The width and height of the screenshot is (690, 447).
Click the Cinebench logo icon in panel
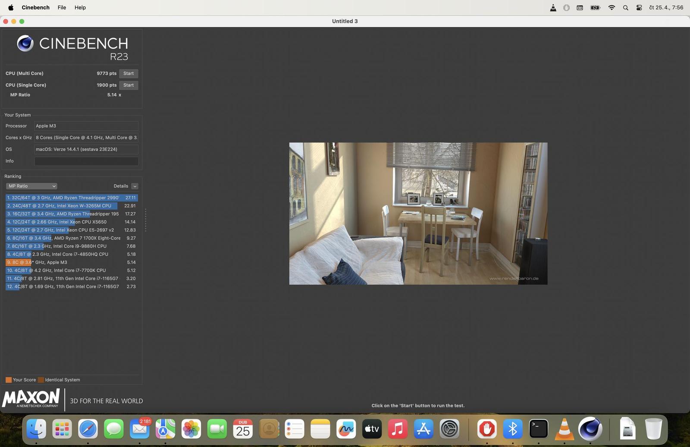(x=25, y=43)
